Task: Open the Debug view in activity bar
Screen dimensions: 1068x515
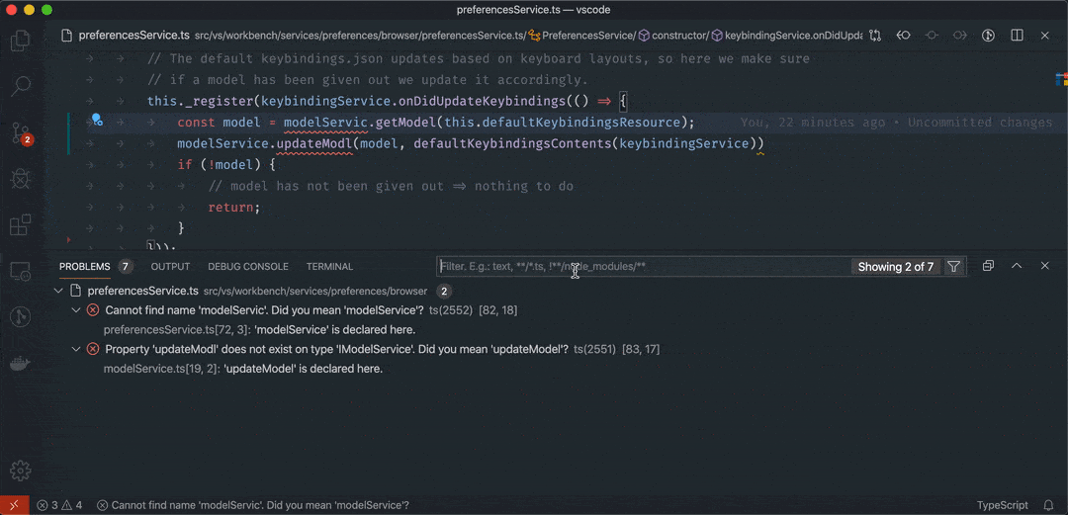Action: tap(20, 179)
